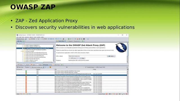180x101 pixels.
Task: Expand the spider progress site dropdown
Action: point(37,67)
